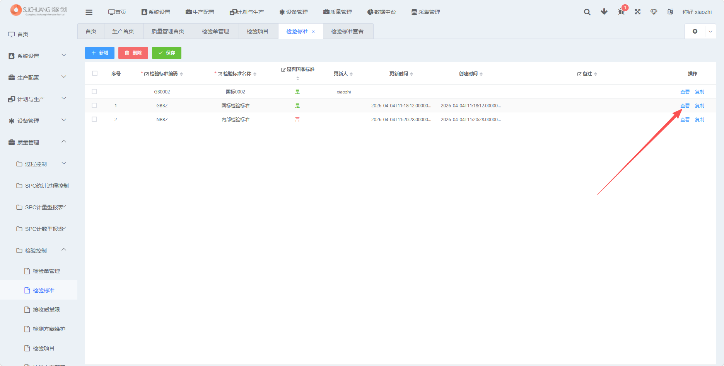This screenshot has width=724, height=366.
Task: Sort by 更新人 column arrows
Action: (x=351, y=74)
